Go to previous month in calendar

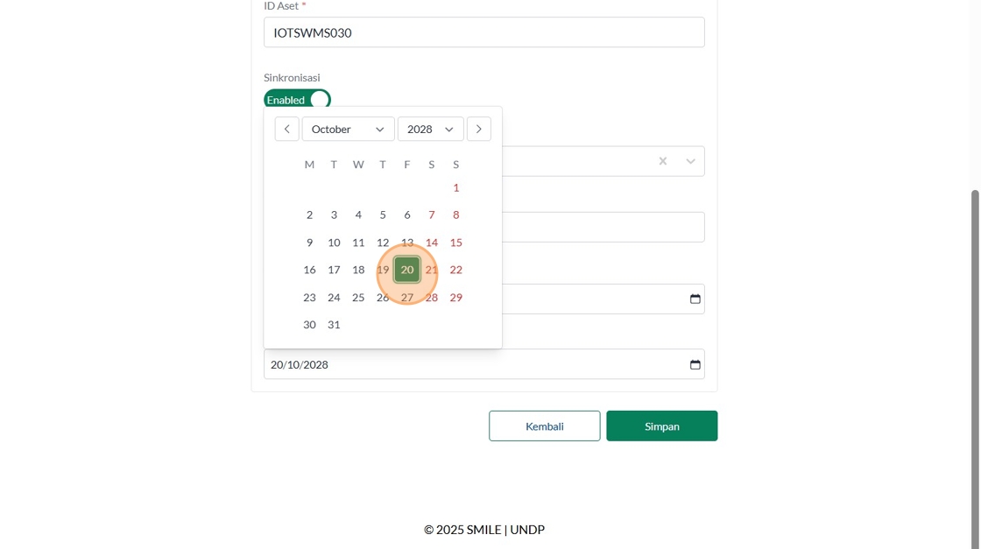[x=286, y=129]
